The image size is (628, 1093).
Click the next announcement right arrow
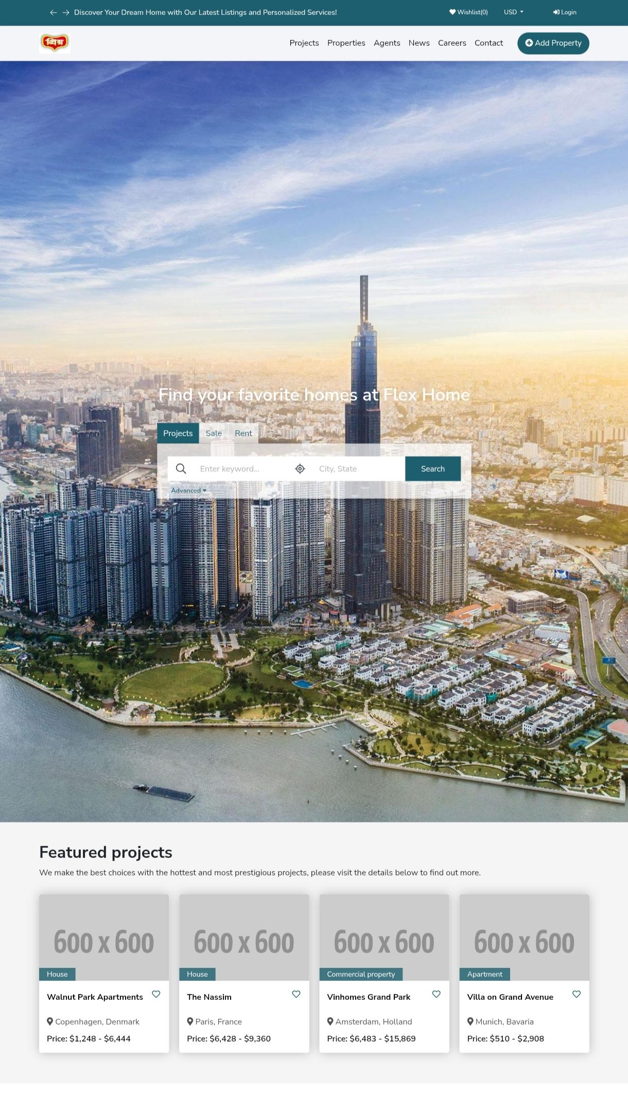(x=66, y=12)
